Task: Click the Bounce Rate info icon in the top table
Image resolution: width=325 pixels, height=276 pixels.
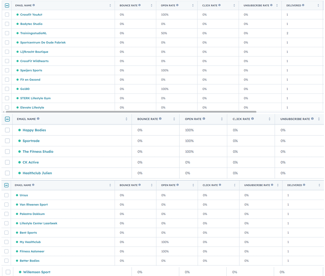Action: point(140,5)
